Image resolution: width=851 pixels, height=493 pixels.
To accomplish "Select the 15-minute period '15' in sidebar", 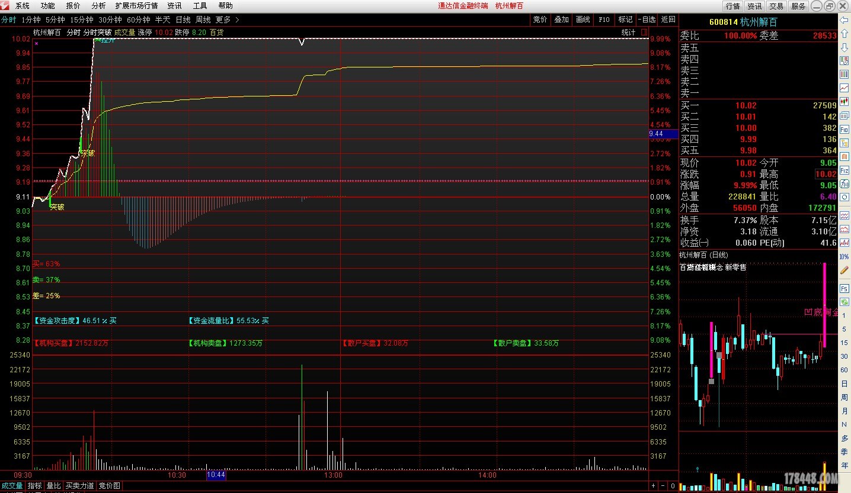I will [844, 343].
